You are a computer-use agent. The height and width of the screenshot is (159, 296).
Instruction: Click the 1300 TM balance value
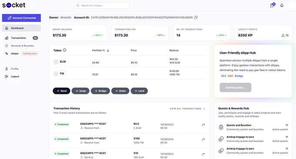tap(175, 74)
